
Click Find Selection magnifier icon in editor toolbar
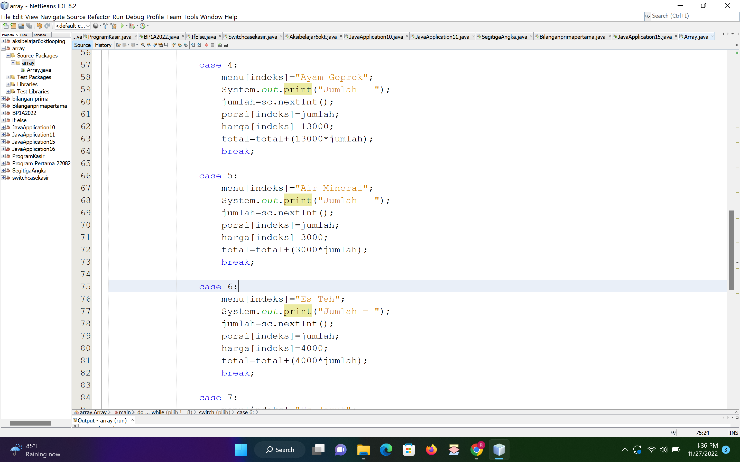coord(143,45)
